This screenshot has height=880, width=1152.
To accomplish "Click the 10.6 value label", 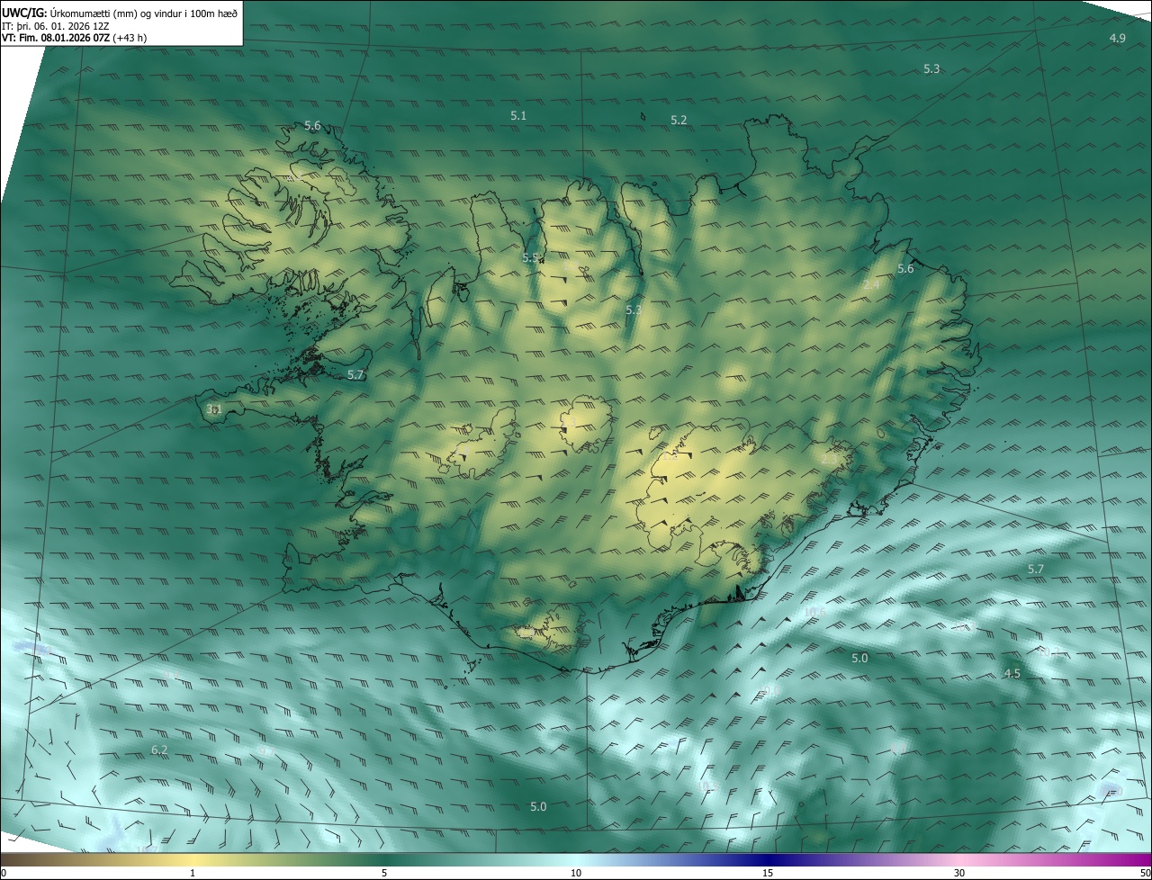I will [814, 612].
